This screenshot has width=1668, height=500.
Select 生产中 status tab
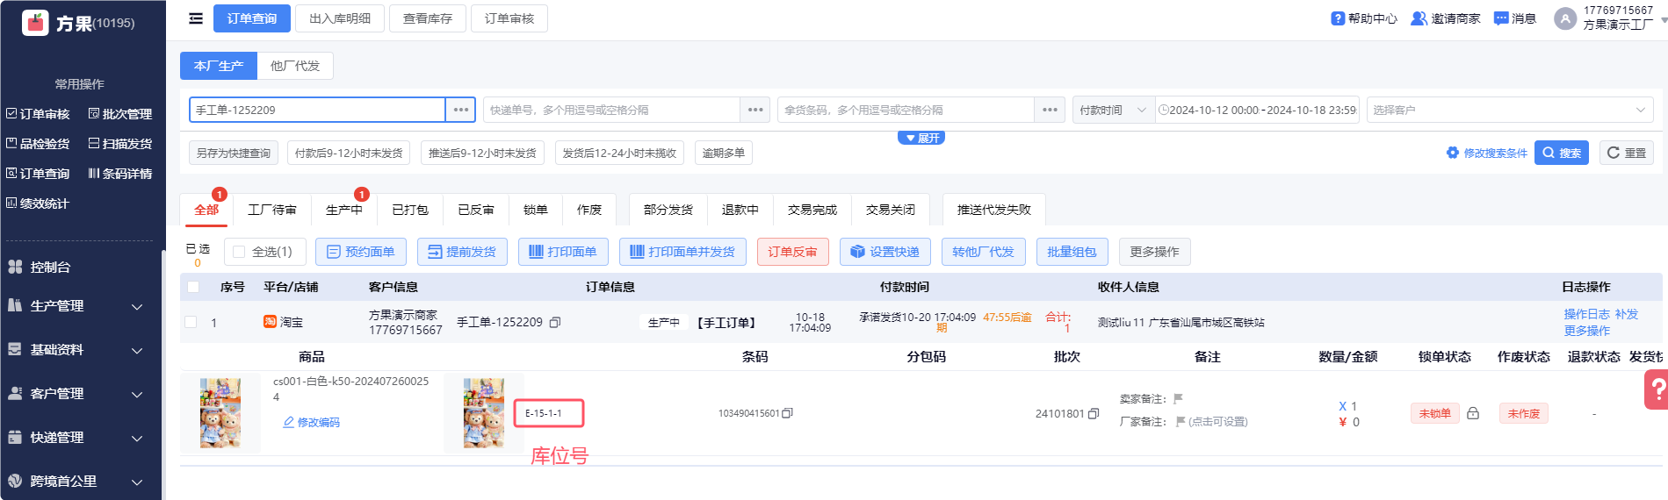point(343,210)
